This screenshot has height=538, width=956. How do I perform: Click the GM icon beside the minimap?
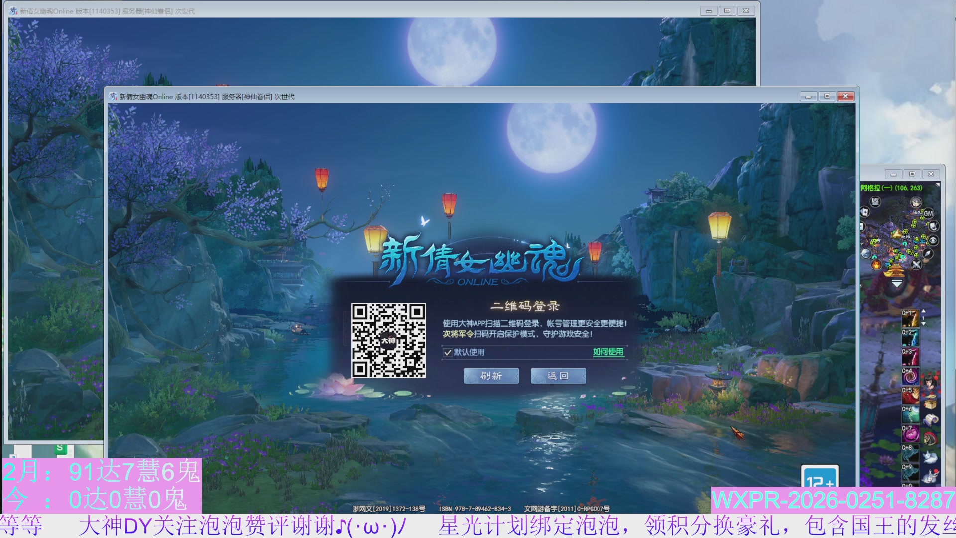(929, 213)
